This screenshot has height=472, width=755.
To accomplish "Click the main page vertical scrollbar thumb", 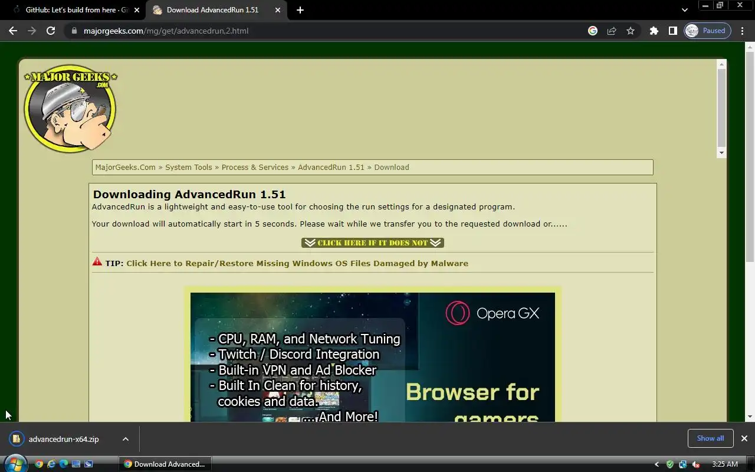I will tap(750, 156).
